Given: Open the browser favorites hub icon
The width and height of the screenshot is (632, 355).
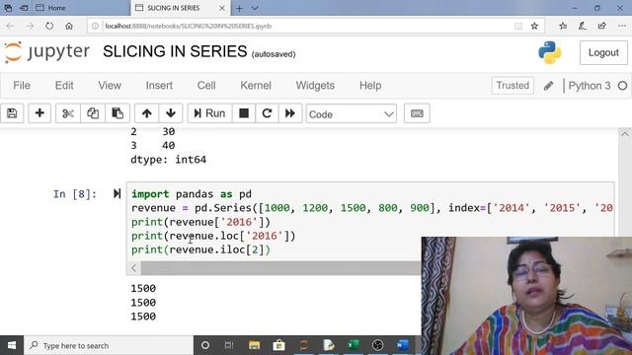Looking at the screenshot, I should [563, 27].
